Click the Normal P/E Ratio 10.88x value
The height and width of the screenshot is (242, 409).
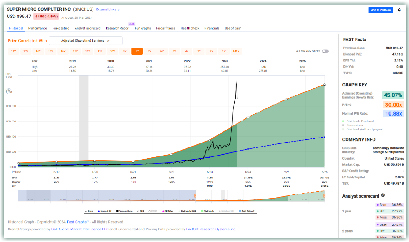393,114
